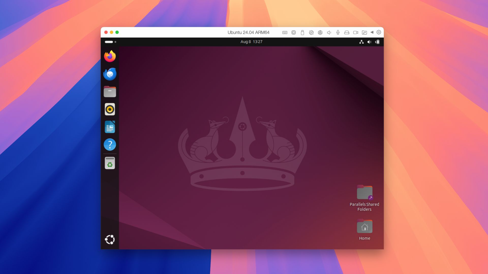Image resolution: width=488 pixels, height=274 pixels.
Task: Open the Show Apps Ubuntu logo button
Action: click(x=110, y=239)
